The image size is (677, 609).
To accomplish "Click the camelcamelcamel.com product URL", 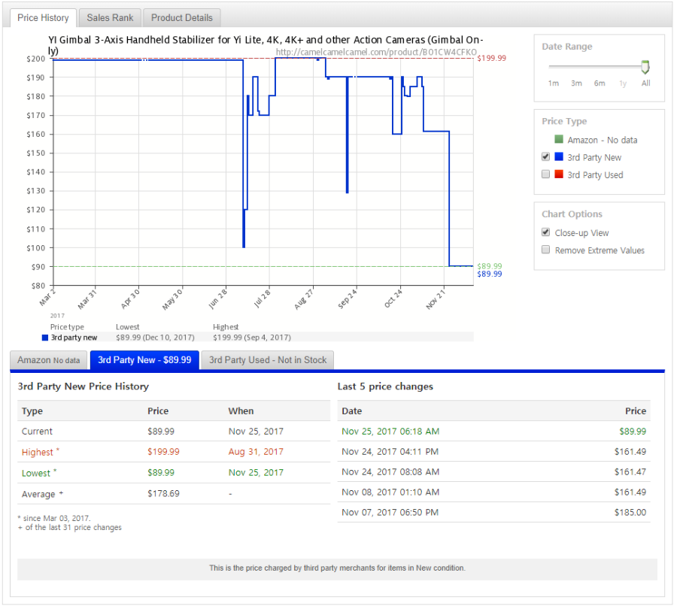I will pyautogui.click(x=376, y=53).
